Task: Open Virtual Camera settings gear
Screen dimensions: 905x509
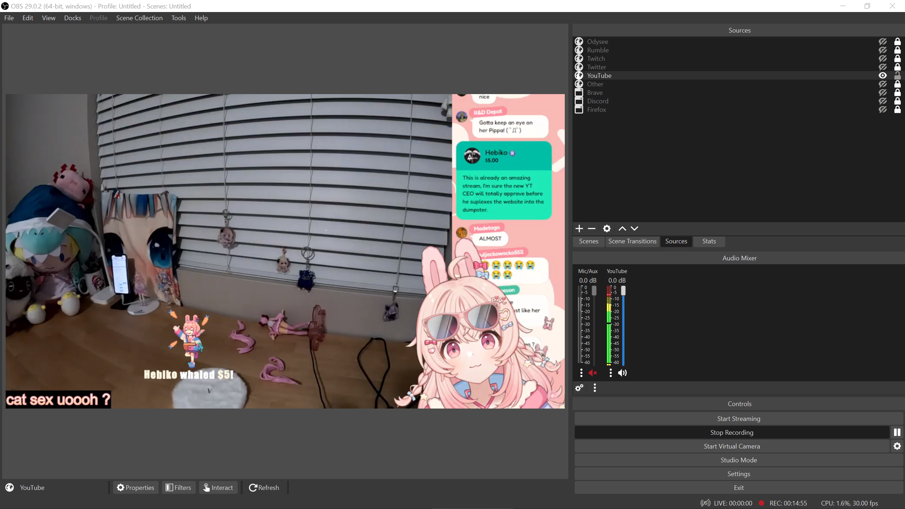Action: 897,446
